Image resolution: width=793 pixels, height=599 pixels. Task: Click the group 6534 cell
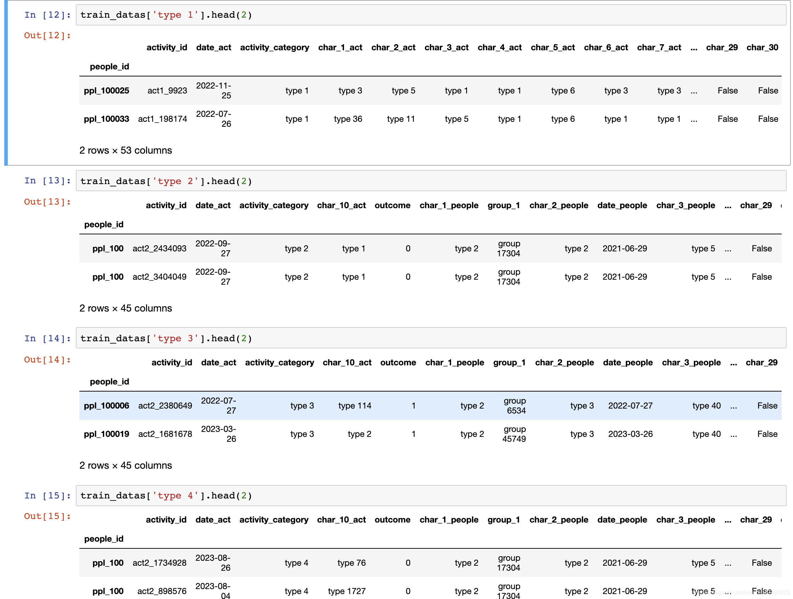[515, 406]
